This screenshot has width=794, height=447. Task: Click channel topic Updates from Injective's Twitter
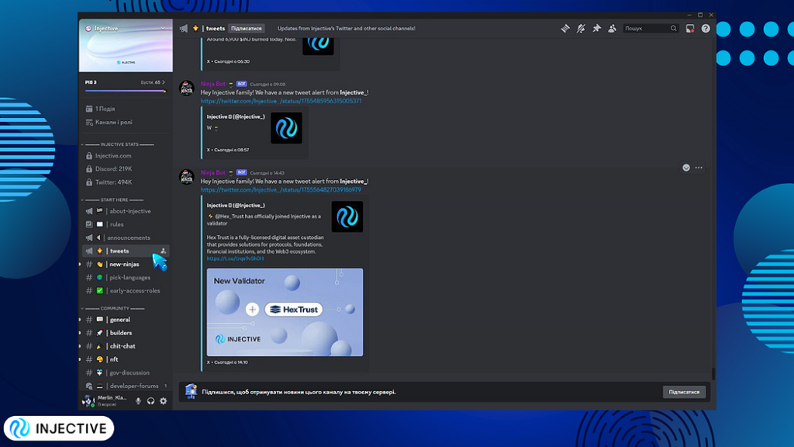coord(347,29)
